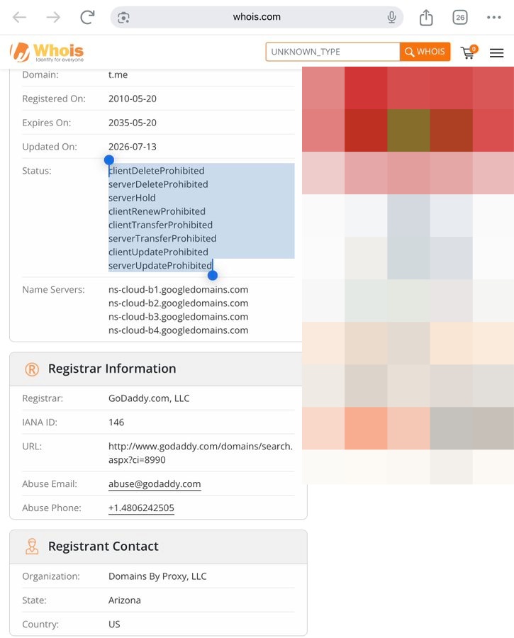Click the WHOIS search button

tap(425, 52)
